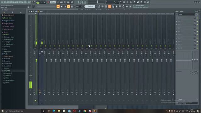Open the mixer preset dropdown showing (none)
Viewport: 201px width, 113px height.
(x=187, y=14)
